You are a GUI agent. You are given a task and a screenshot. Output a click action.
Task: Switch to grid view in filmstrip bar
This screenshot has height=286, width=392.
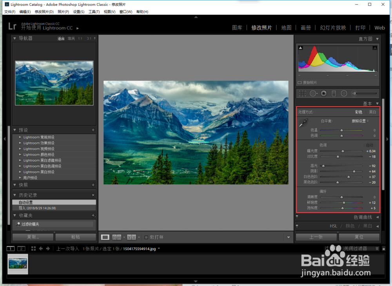33,248
